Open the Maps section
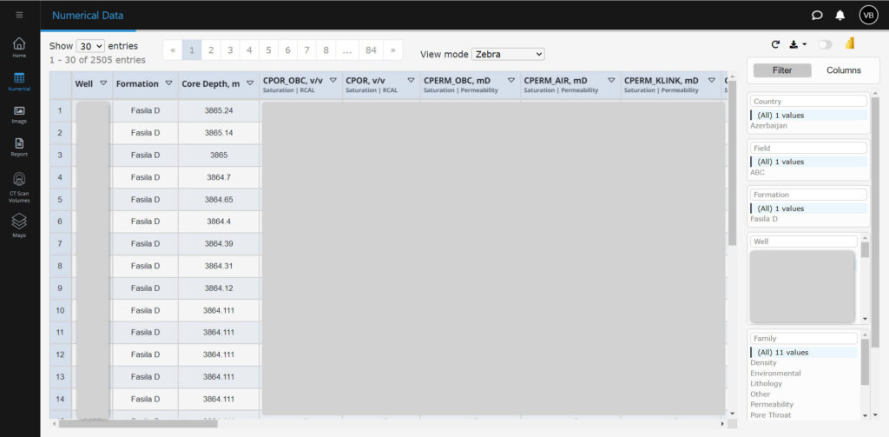 click(19, 225)
